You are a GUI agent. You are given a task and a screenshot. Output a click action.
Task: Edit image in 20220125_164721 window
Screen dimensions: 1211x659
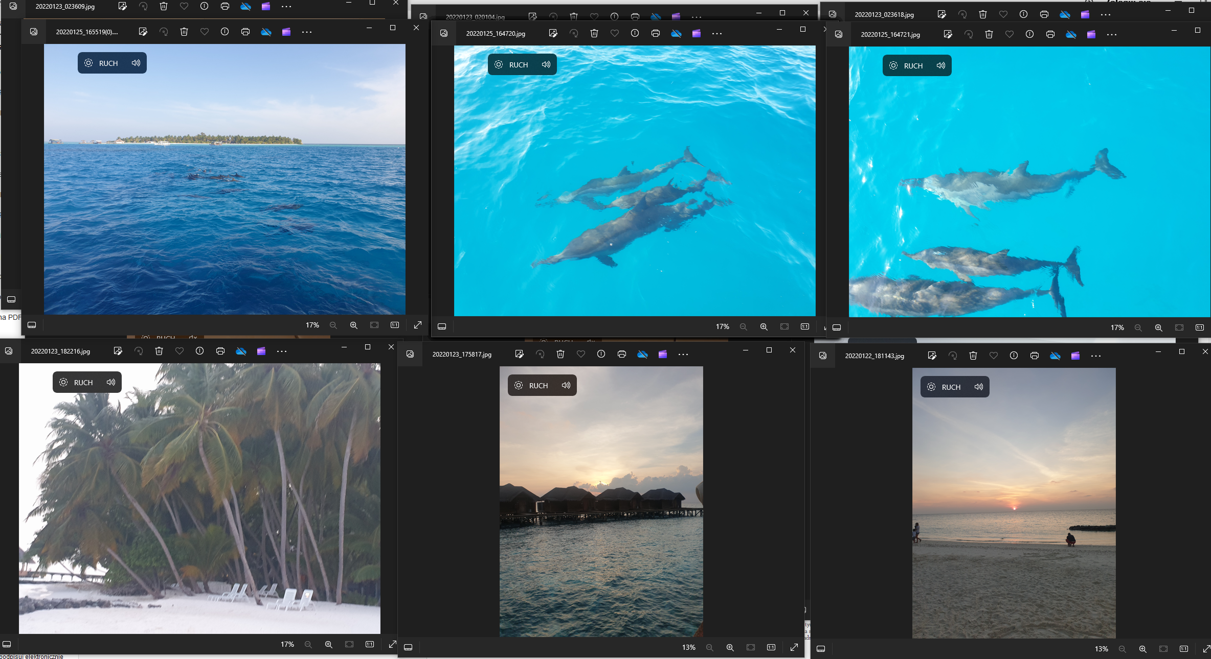pyautogui.click(x=948, y=34)
